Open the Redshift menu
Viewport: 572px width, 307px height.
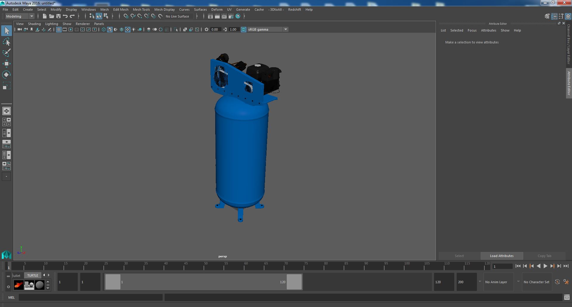click(x=294, y=10)
